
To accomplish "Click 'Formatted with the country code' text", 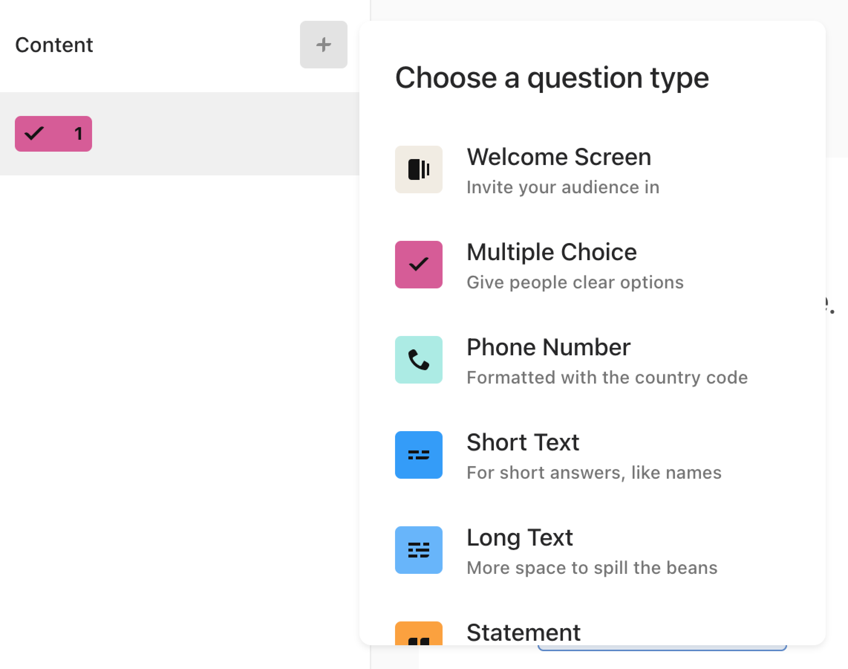I will [x=607, y=378].
